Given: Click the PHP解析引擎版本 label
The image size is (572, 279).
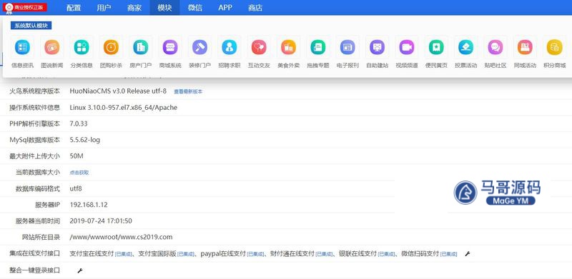Looking at the screenshot, I should point(34,123).
